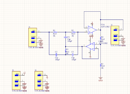Select resistor R1 zigzag symbol
130x94 pixels.
[x=55, y=32]
